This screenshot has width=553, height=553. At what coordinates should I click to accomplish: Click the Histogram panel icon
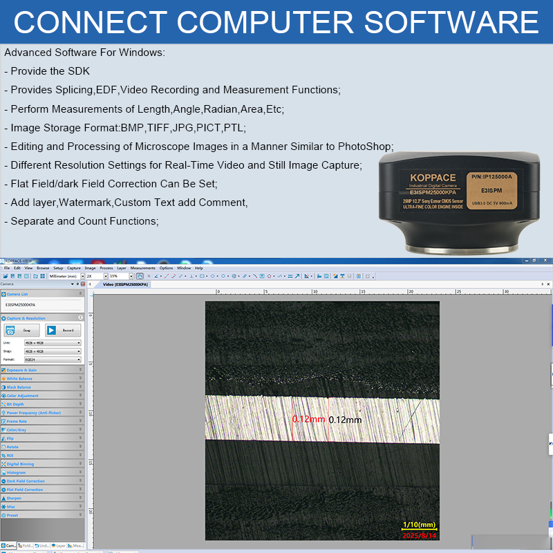[3, 473]
